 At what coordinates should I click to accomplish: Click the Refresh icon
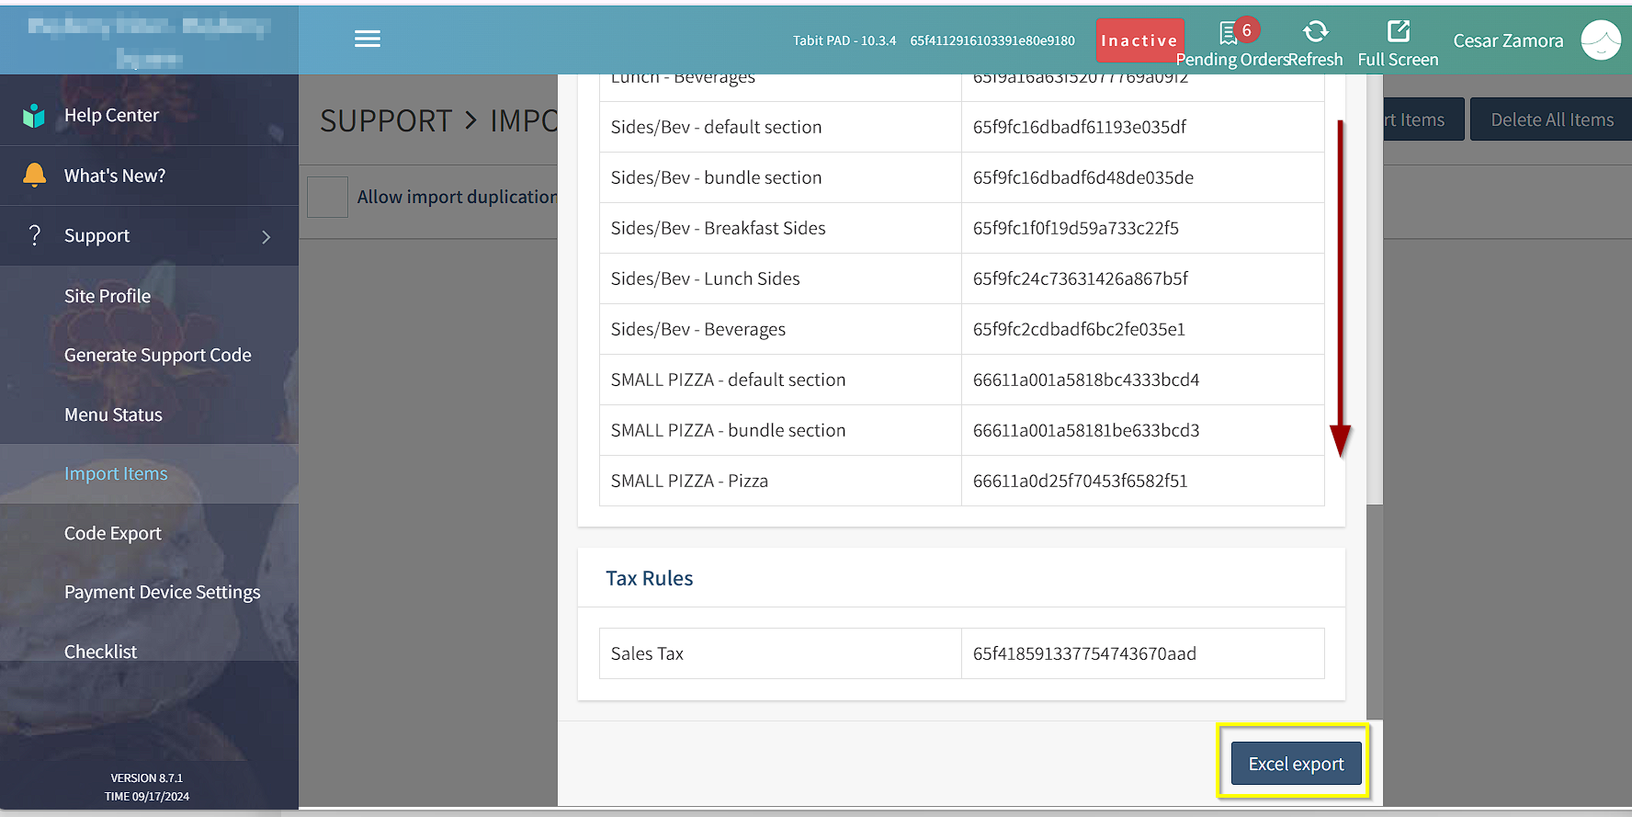[1315, 32]
